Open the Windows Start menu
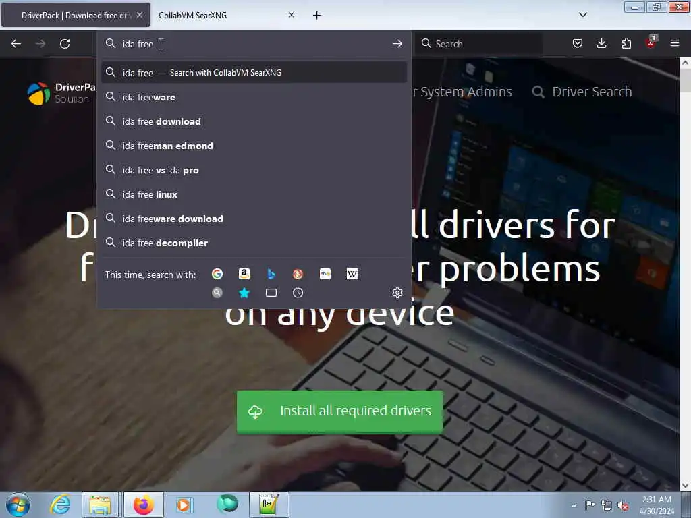The height and width of the screenshot is (518, 691). (18, 505)
